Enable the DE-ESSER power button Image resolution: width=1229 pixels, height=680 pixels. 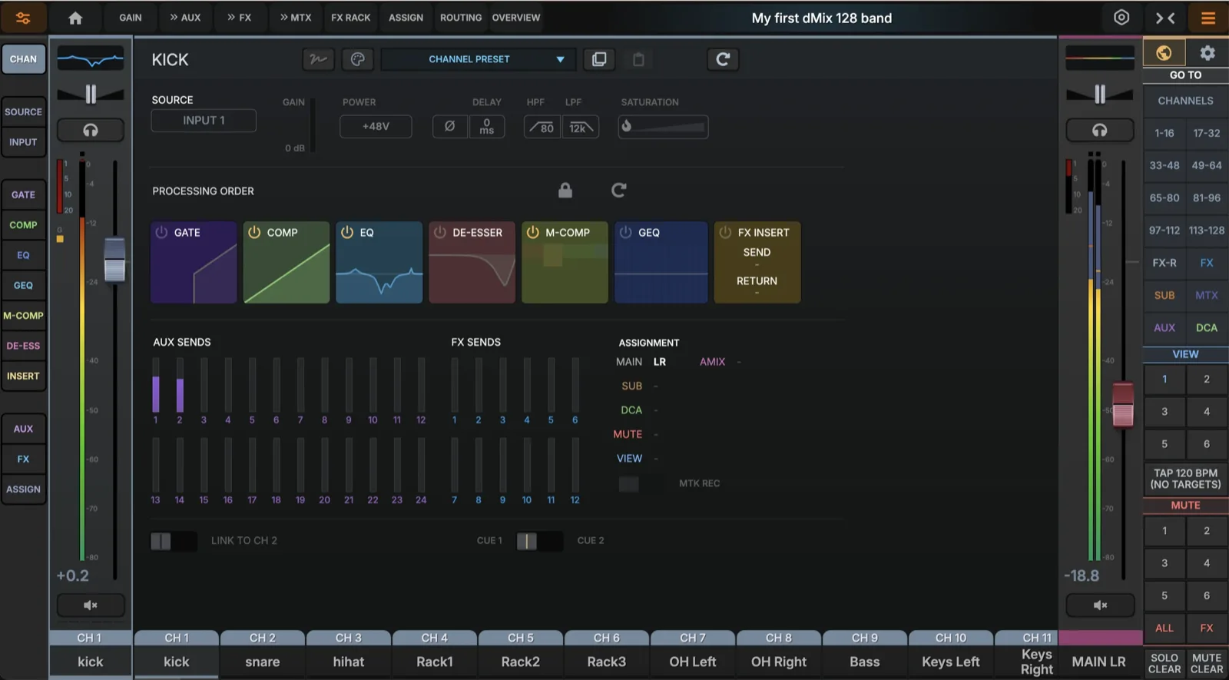439,232
